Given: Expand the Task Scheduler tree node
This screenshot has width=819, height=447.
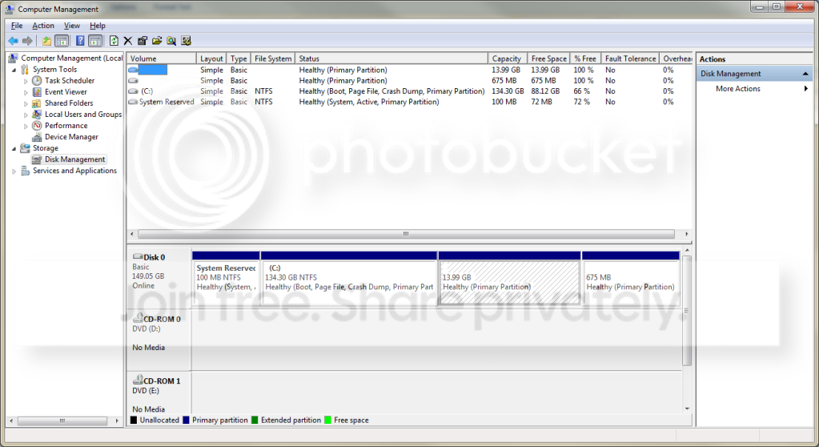Looking at the screenshot, I should pyautogui.click(x=26, y=81).
